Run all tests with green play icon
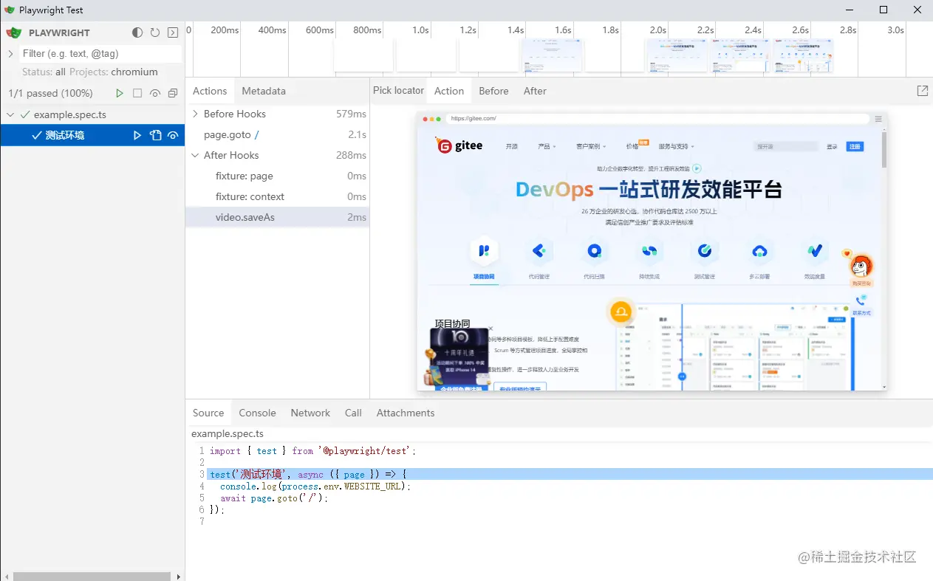This screenshot has width=933, height=581. [x=120, y=93]
